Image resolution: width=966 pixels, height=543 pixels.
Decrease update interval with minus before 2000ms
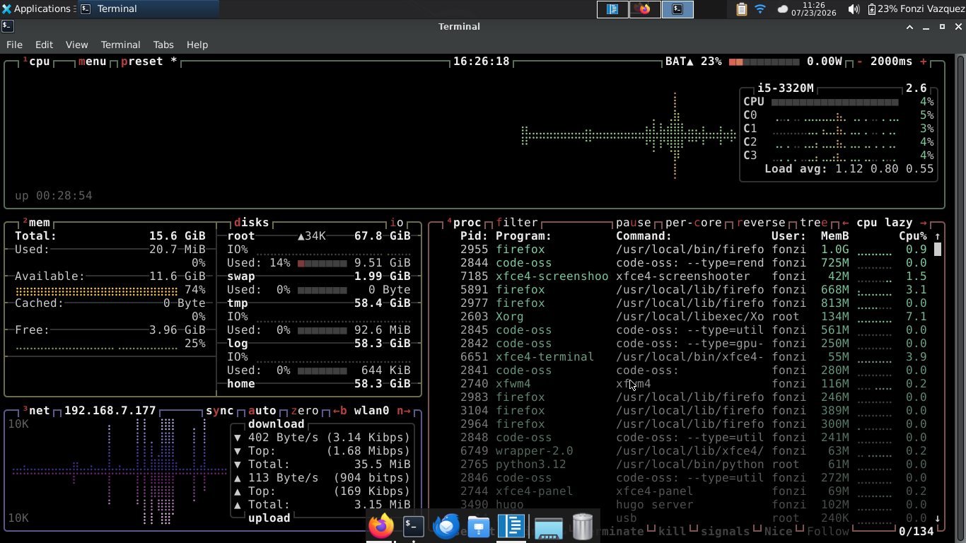click(860, 62)
